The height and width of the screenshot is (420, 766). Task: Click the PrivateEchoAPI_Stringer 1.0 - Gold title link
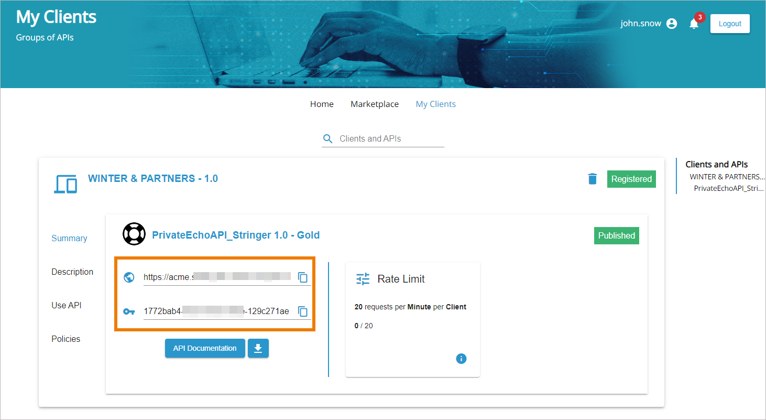tap(236, 235)
